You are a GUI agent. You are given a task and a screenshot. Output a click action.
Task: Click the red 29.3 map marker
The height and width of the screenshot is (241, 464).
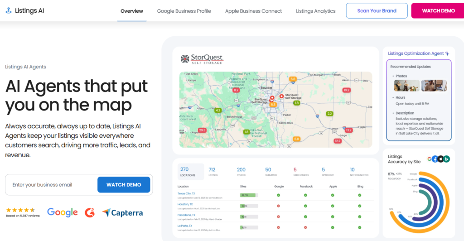[x=202, y=130]
